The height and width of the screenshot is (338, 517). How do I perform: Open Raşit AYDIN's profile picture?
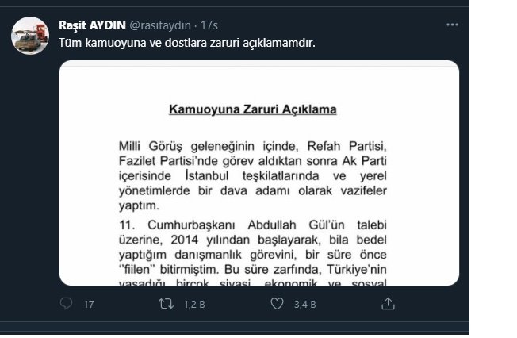30,36
